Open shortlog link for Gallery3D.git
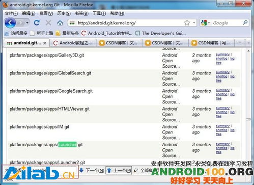 click(x=221, y=59)
